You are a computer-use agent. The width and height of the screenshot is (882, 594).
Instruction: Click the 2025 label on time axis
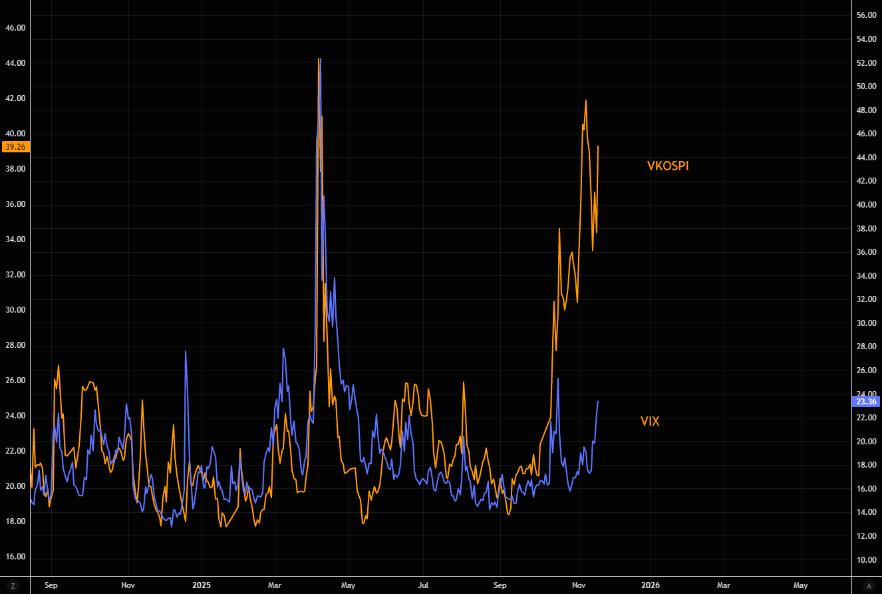pos(201,585)
